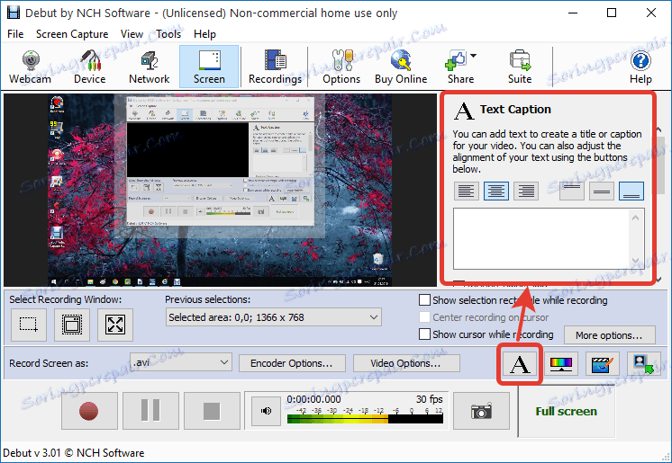Take a snapshot with the camera button

coord(481,411)
